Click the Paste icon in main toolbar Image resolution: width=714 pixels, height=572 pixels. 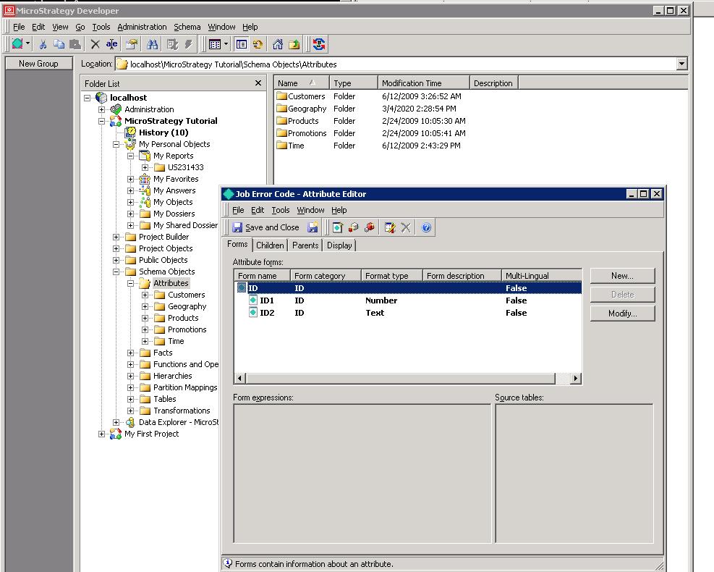click(75, 44)
